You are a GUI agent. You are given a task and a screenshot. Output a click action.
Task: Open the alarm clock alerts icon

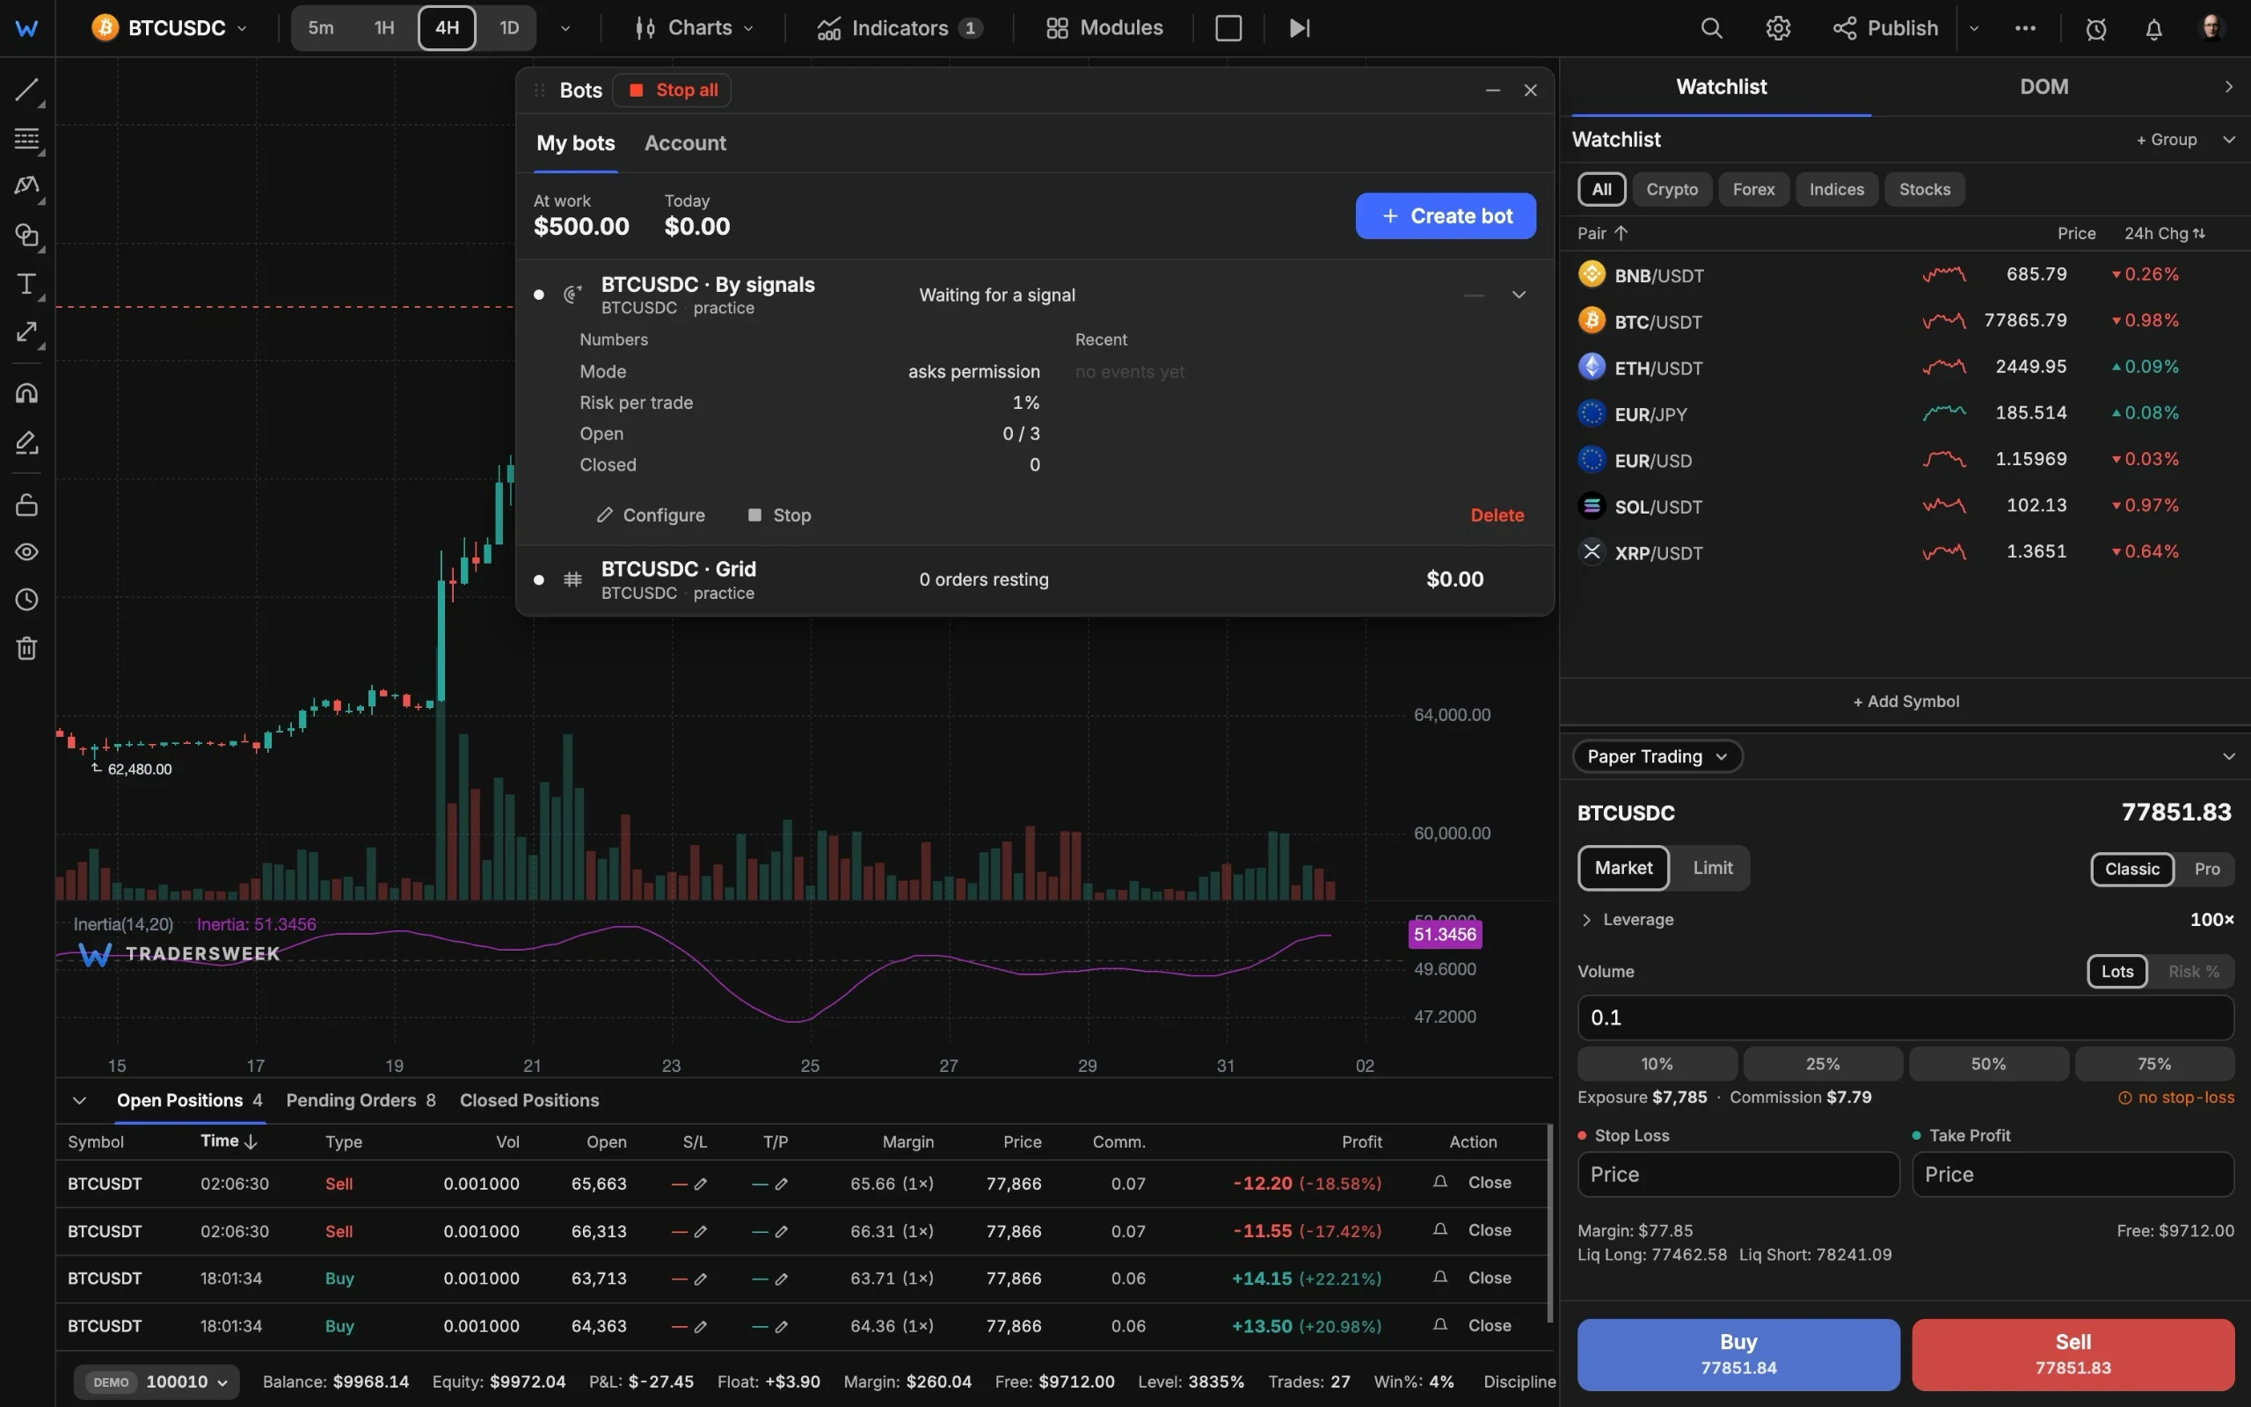2095,29
